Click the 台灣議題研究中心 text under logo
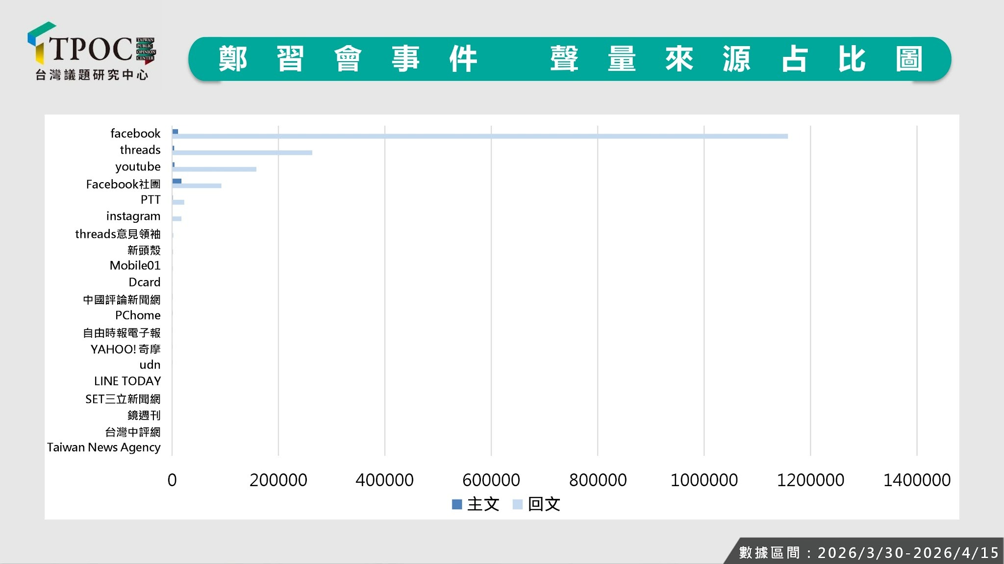 coord(92,75)
